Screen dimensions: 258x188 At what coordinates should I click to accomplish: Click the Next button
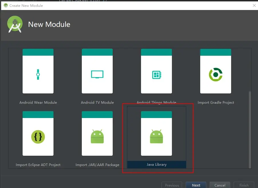tap(196, 185)
